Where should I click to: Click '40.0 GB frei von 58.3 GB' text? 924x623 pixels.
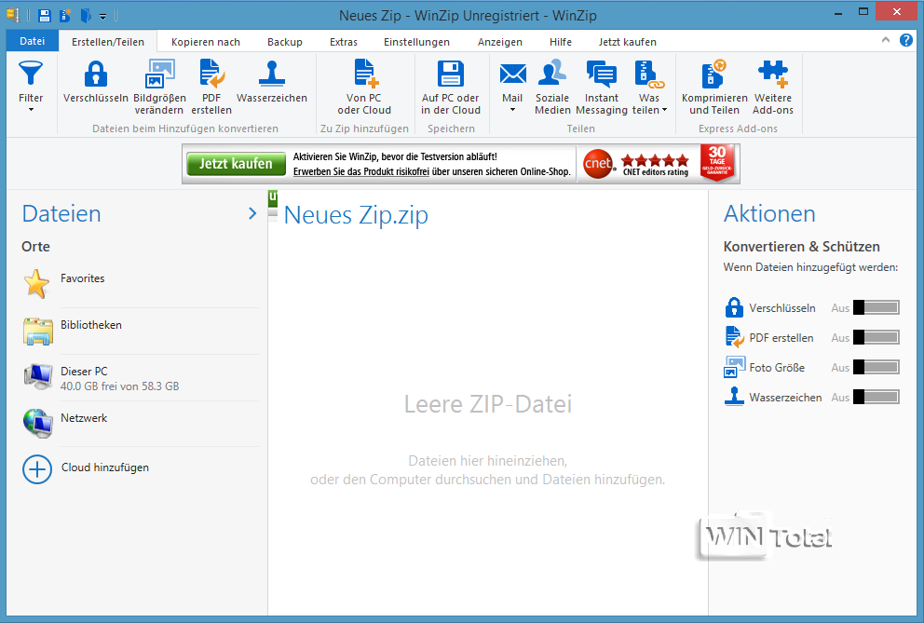pyautogui.click(x=119, y=386)
